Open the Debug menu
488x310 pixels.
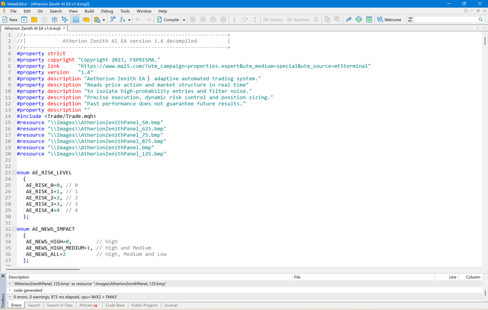(107, 11)
